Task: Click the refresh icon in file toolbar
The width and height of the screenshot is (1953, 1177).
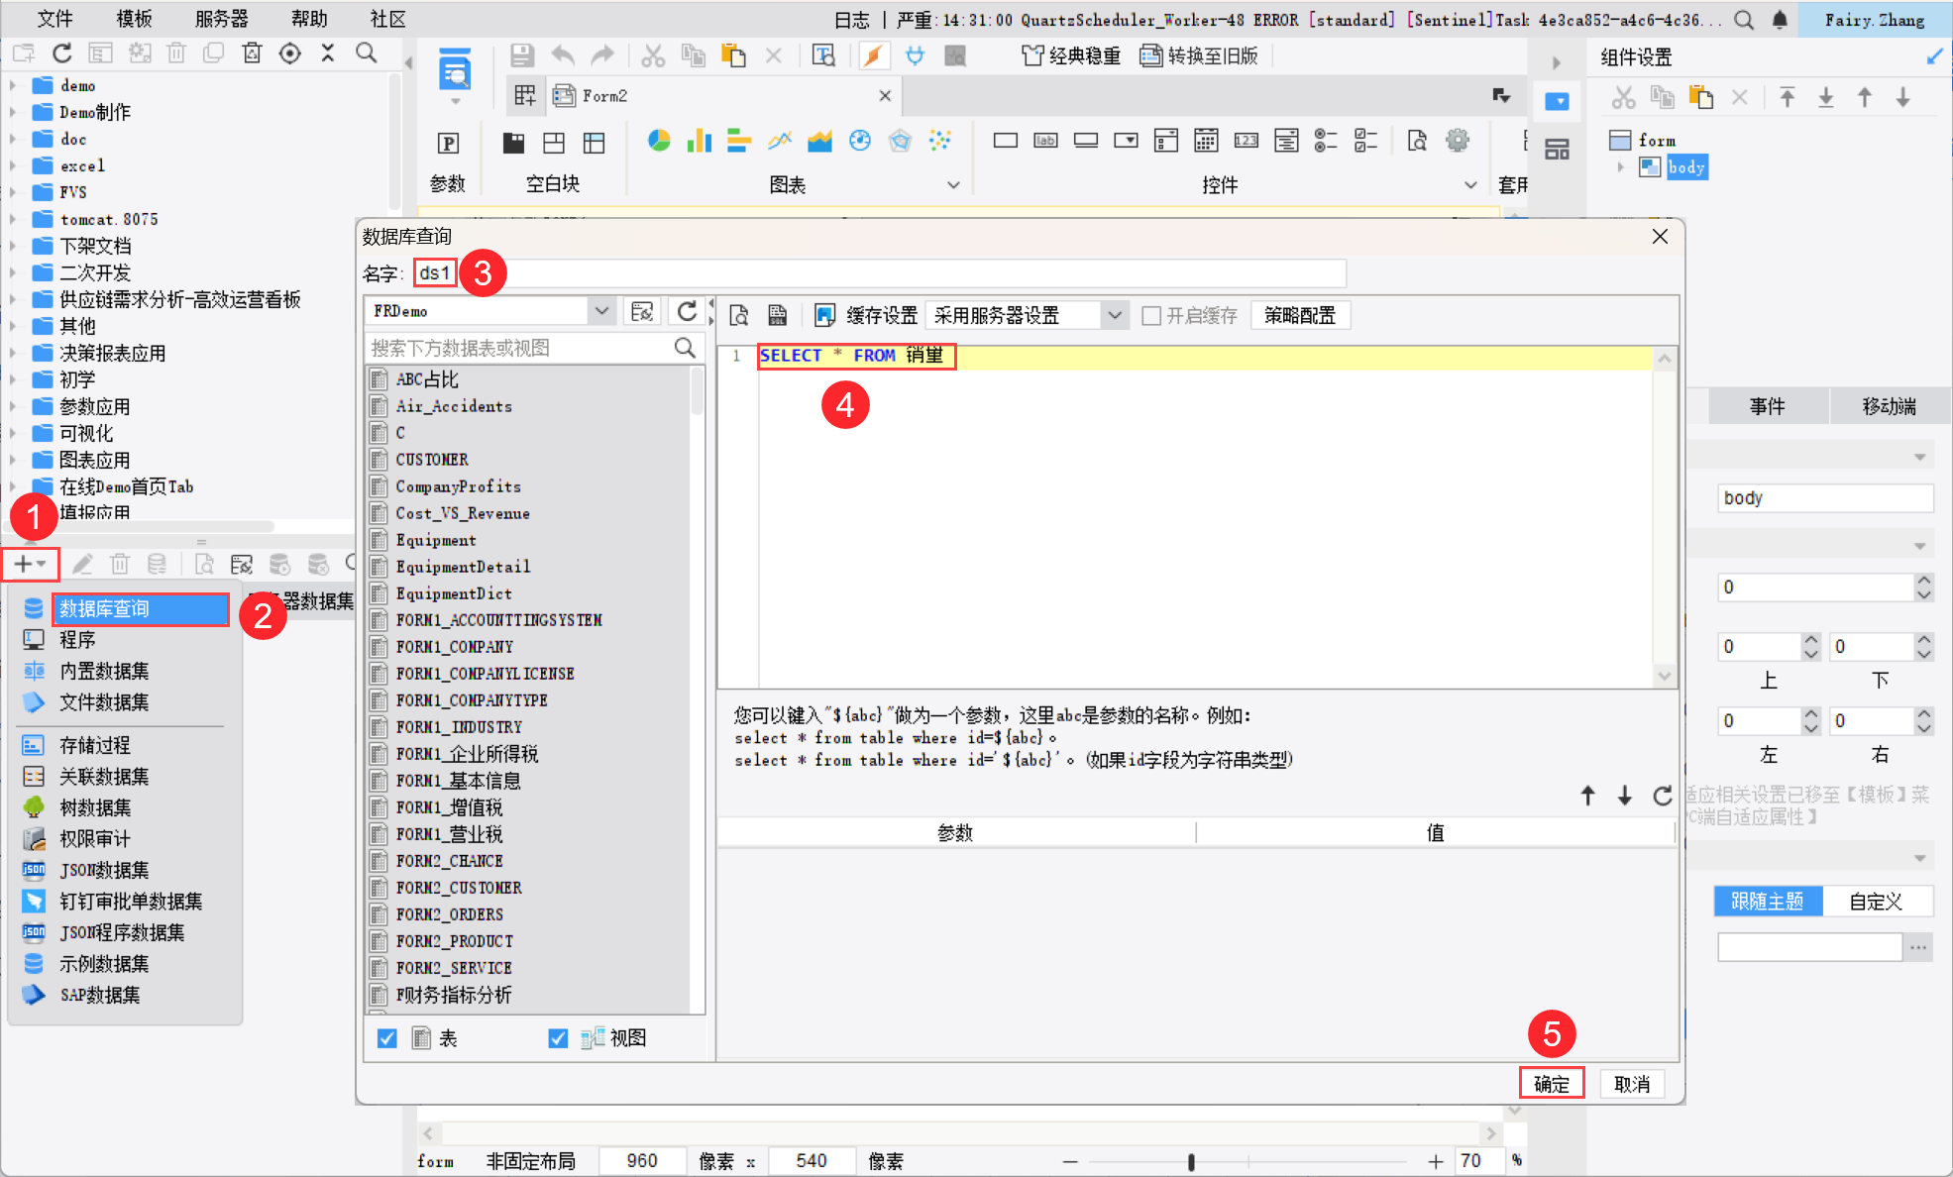Action: click(62, 53)
